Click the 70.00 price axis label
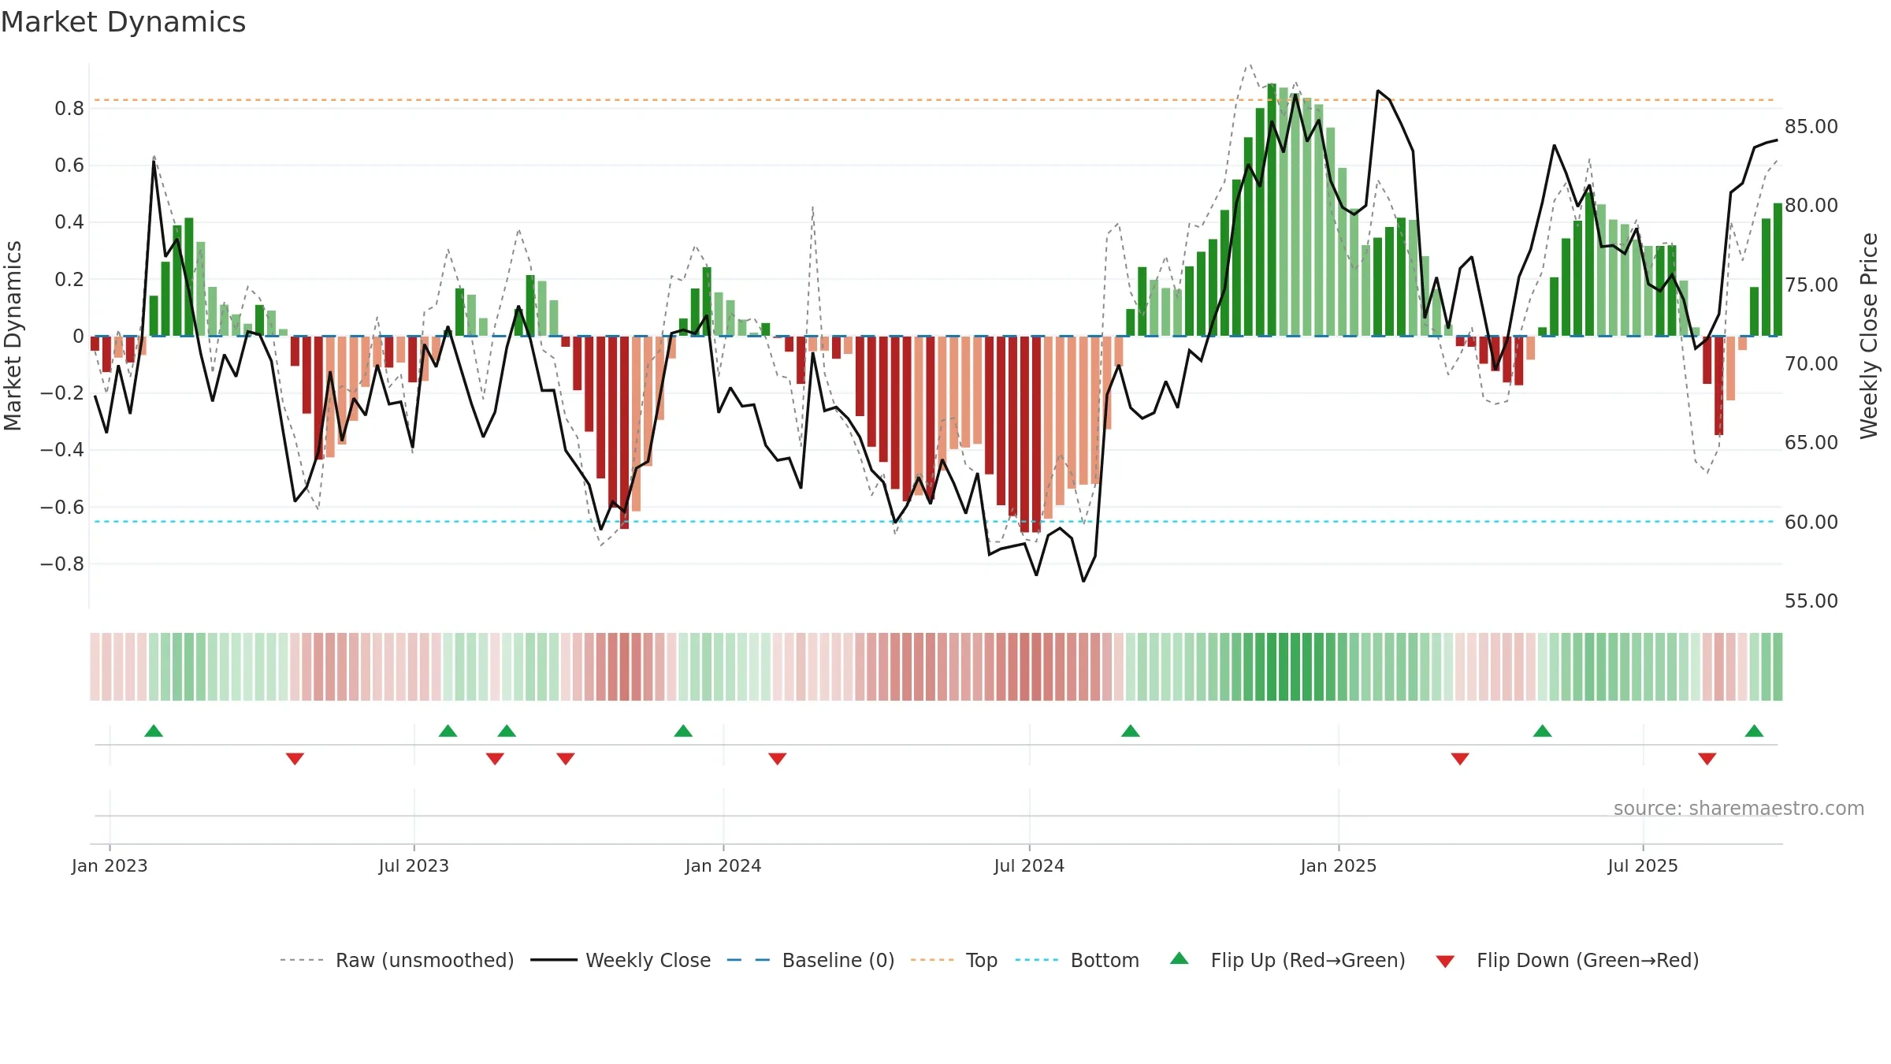1891x1064 pixels. click(x=1811, y=364)
